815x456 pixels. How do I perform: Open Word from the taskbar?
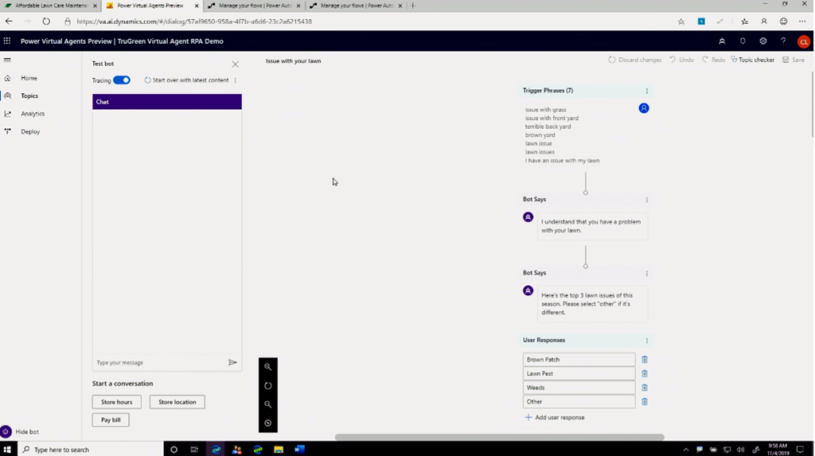click(299, 450)
